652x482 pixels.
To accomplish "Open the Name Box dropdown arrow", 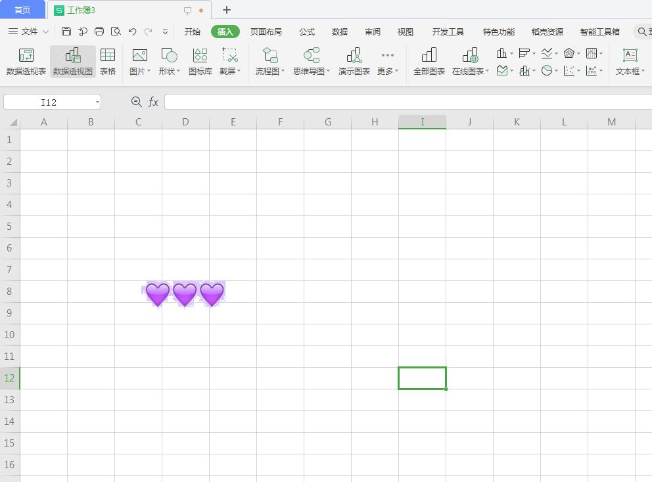I will [97, 102].
